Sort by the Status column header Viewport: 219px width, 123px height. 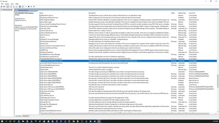173,13
